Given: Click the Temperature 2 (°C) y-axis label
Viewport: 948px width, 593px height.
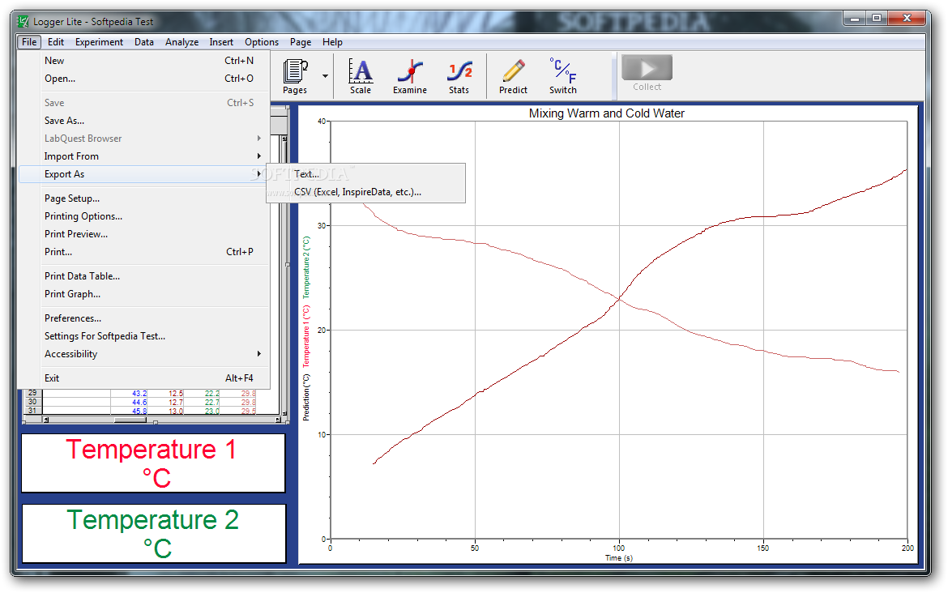Looking at the screenshot, I should pos(306,267).
